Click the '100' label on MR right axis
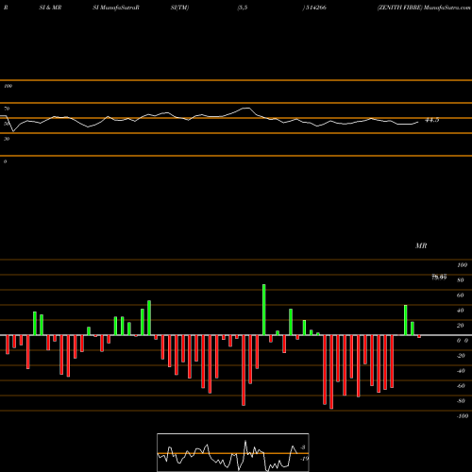 pyautogui.click(x=462, y=265)
